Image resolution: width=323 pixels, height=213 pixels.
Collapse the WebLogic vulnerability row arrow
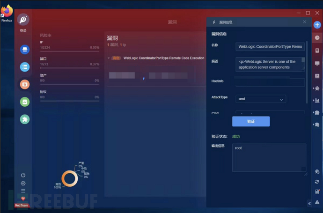point(109,58)
